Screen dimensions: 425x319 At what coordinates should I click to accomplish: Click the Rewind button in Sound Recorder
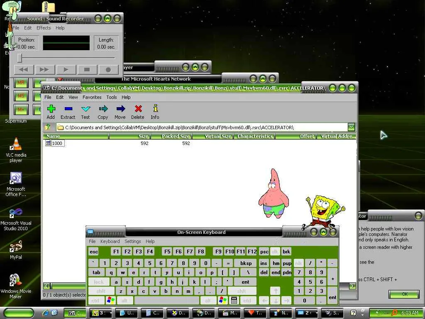(x=24, y=70)
